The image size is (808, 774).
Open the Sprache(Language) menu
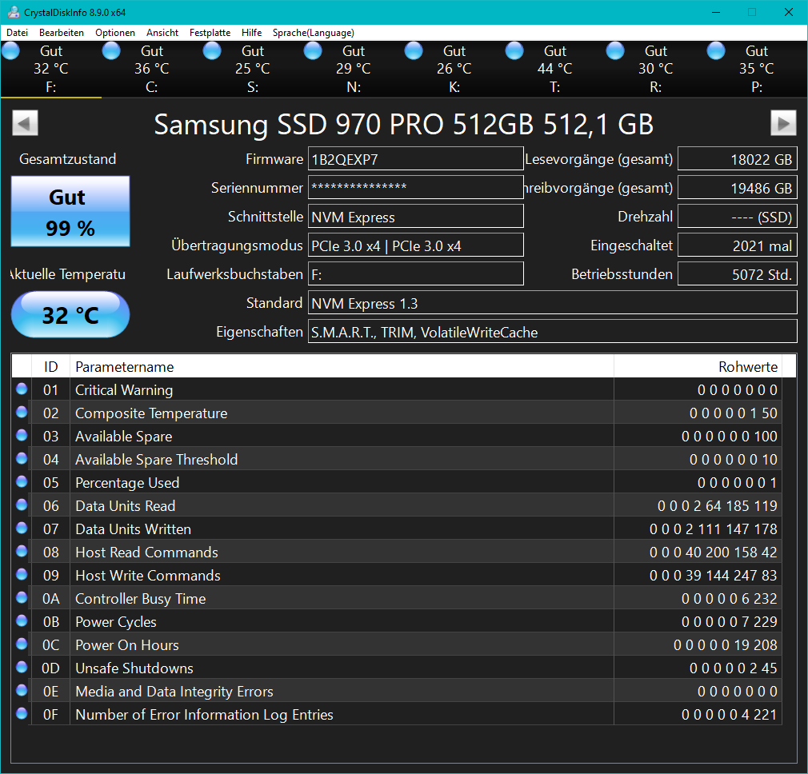tap(314, 33)
